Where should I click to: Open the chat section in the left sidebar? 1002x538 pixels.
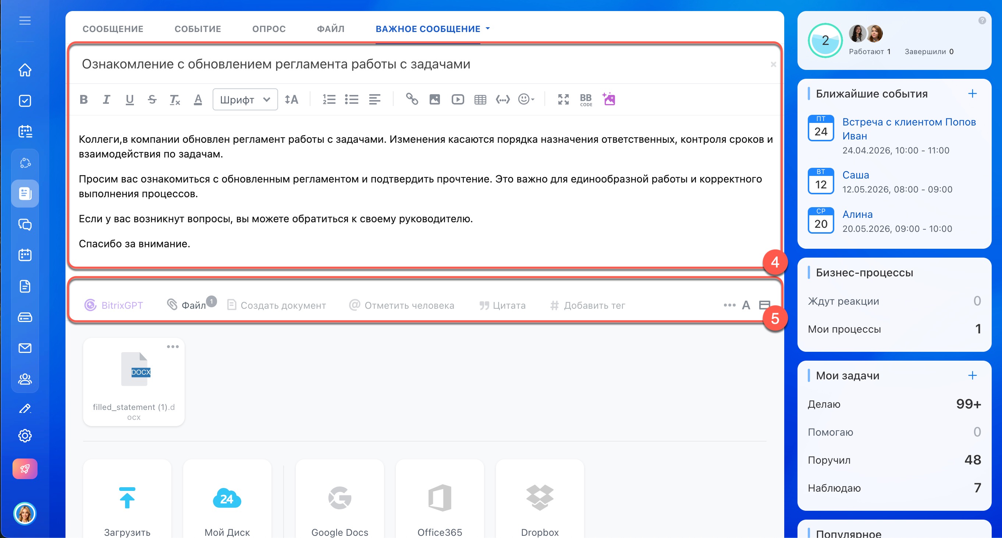25,224
